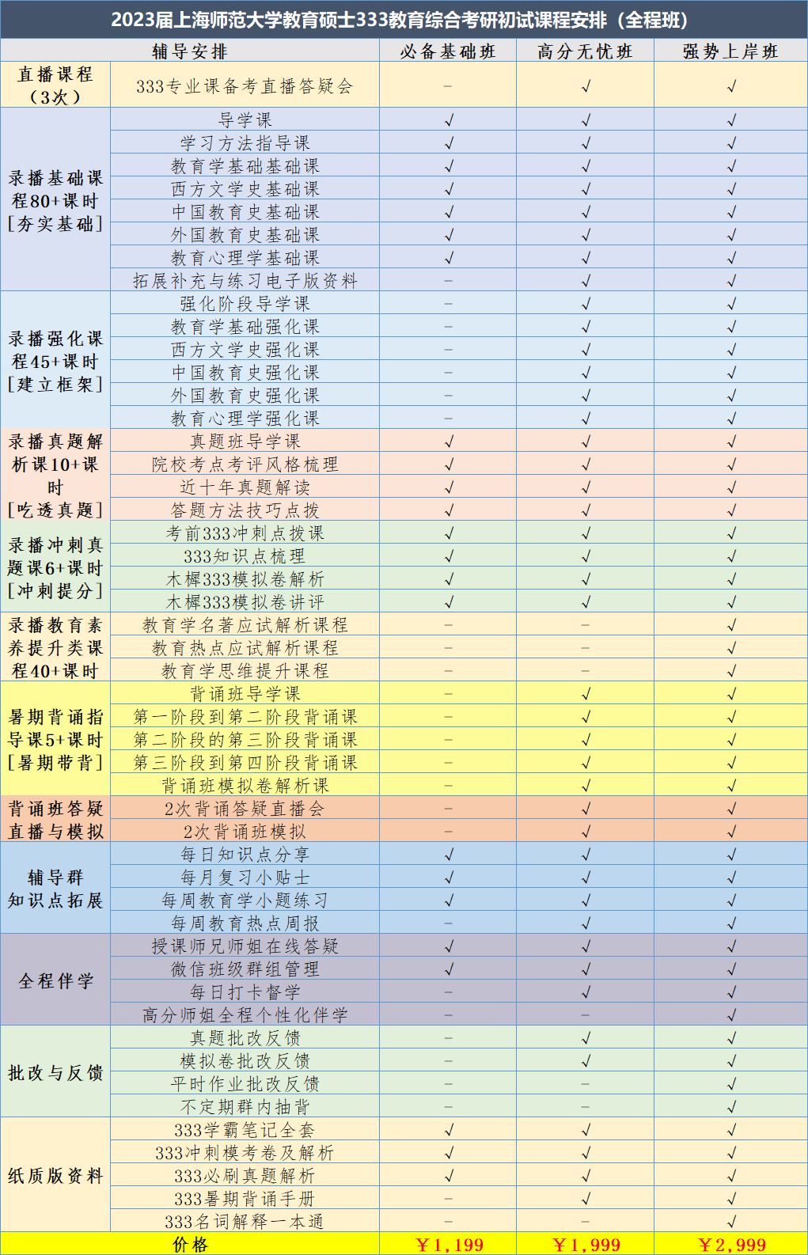
Task: Click '拓展补充与练习电子版资料' cell
Action: coord(245,281)
